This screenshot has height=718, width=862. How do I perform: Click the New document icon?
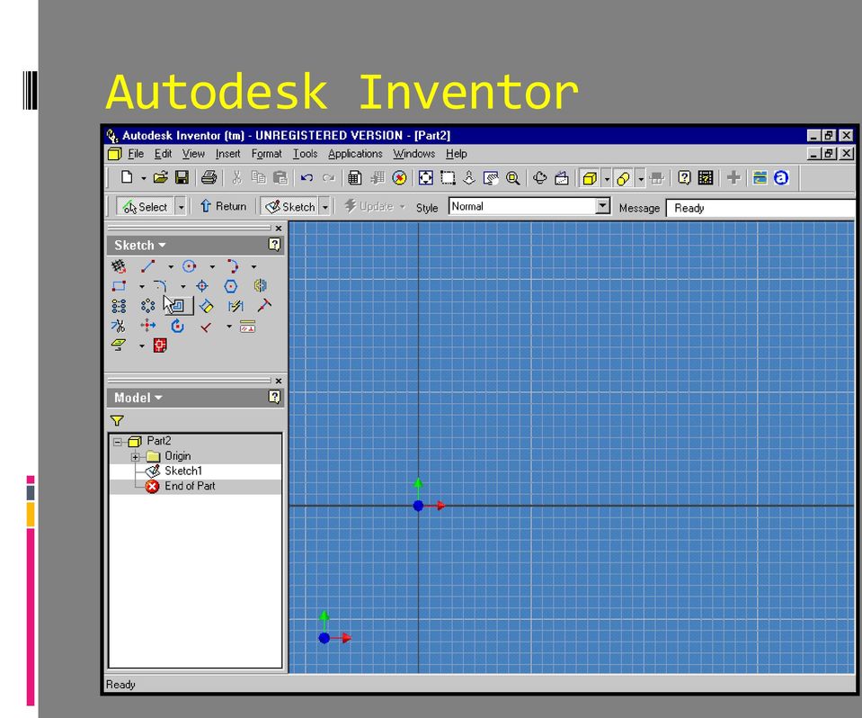coord(127,177)
